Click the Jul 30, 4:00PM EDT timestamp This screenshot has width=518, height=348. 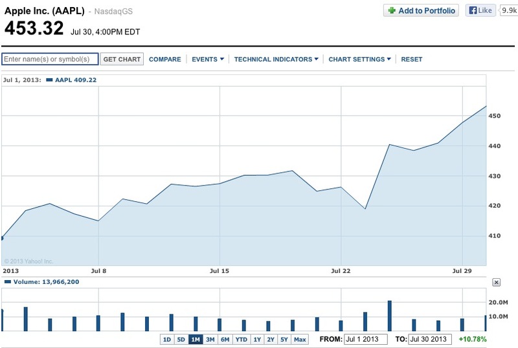pos(106,32)
